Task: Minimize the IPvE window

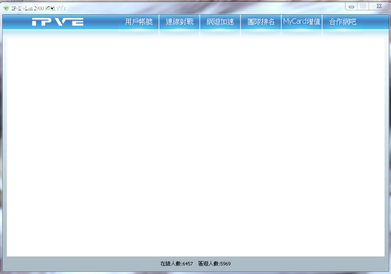Action: [352, 6]
